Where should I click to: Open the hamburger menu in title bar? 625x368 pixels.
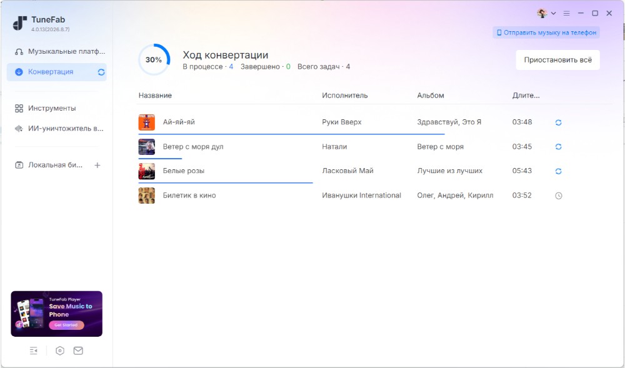pos(566,13)
